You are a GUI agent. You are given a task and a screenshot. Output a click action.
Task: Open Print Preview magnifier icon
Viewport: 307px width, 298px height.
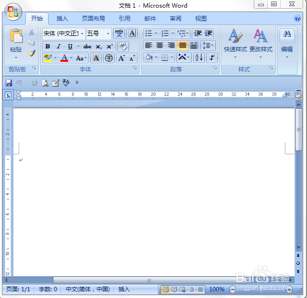[45, 83]
